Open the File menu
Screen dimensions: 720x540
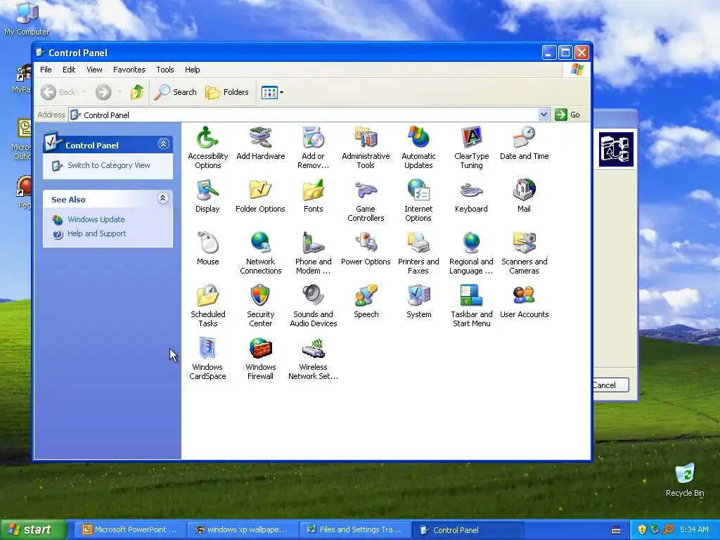pyautogui.click(x=46, y=70)
